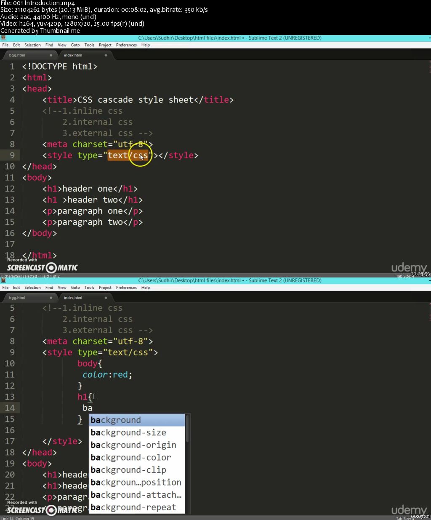Click Sublime Text app icon in top title bar
The width and height of the screenshot is (431, 520).
tap(3, 38)
